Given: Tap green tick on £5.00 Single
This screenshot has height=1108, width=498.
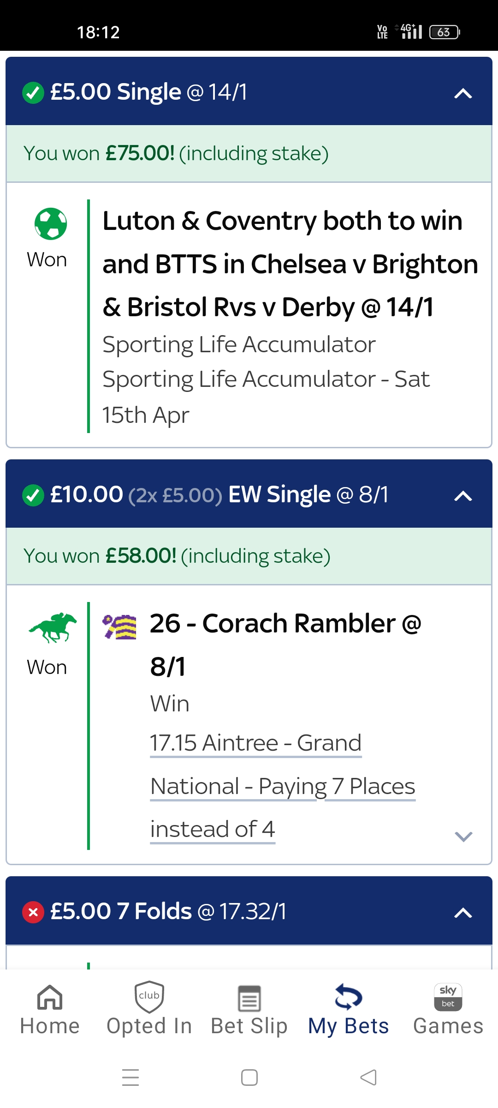Looking at the screenshot, I should [33, 93].
